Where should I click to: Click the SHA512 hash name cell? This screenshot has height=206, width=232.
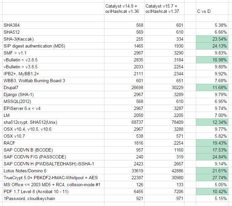click(53, 32)
